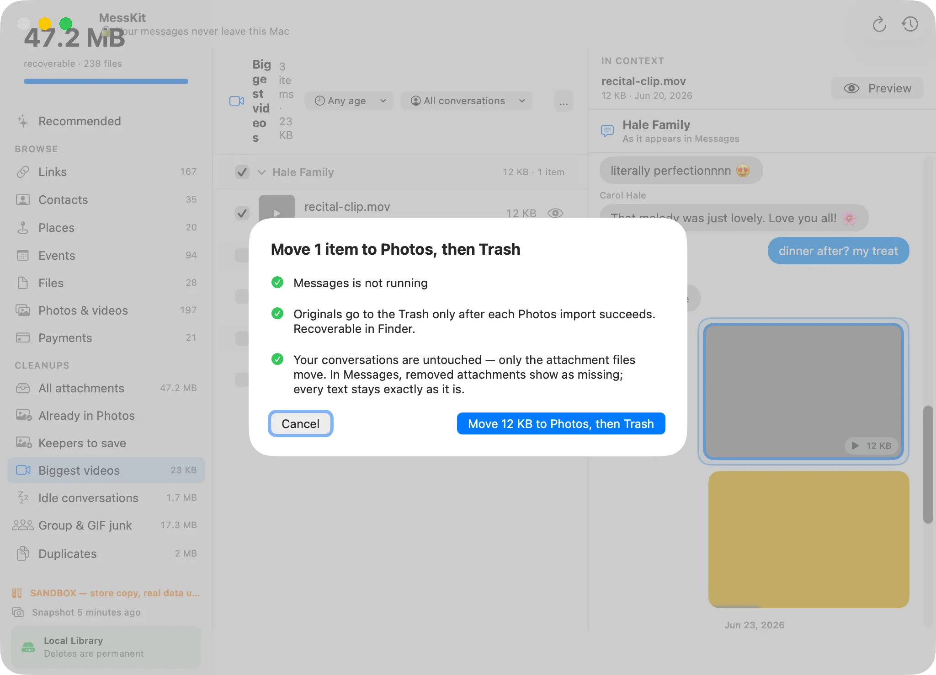Open the Any age filter dropdown

point(350,101)
